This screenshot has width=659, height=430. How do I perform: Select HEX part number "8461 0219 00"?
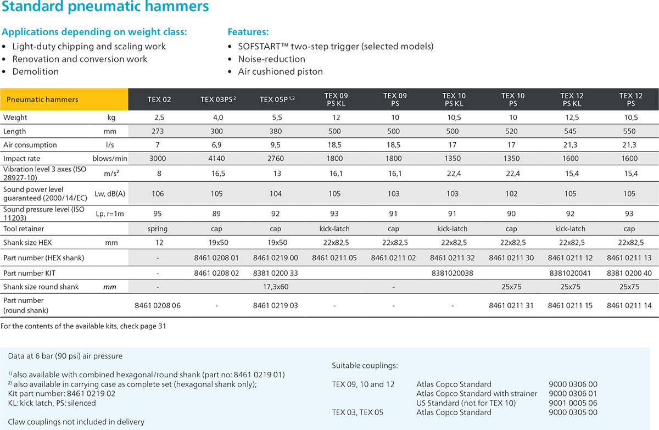[277, 258]
